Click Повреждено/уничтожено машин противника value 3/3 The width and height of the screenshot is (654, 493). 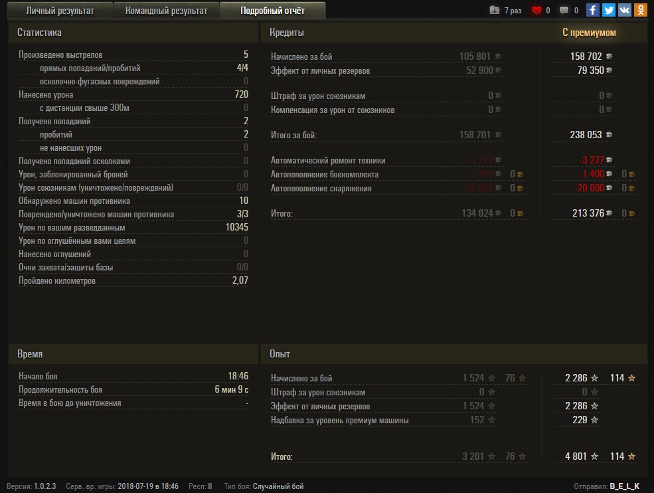[242, 214]
